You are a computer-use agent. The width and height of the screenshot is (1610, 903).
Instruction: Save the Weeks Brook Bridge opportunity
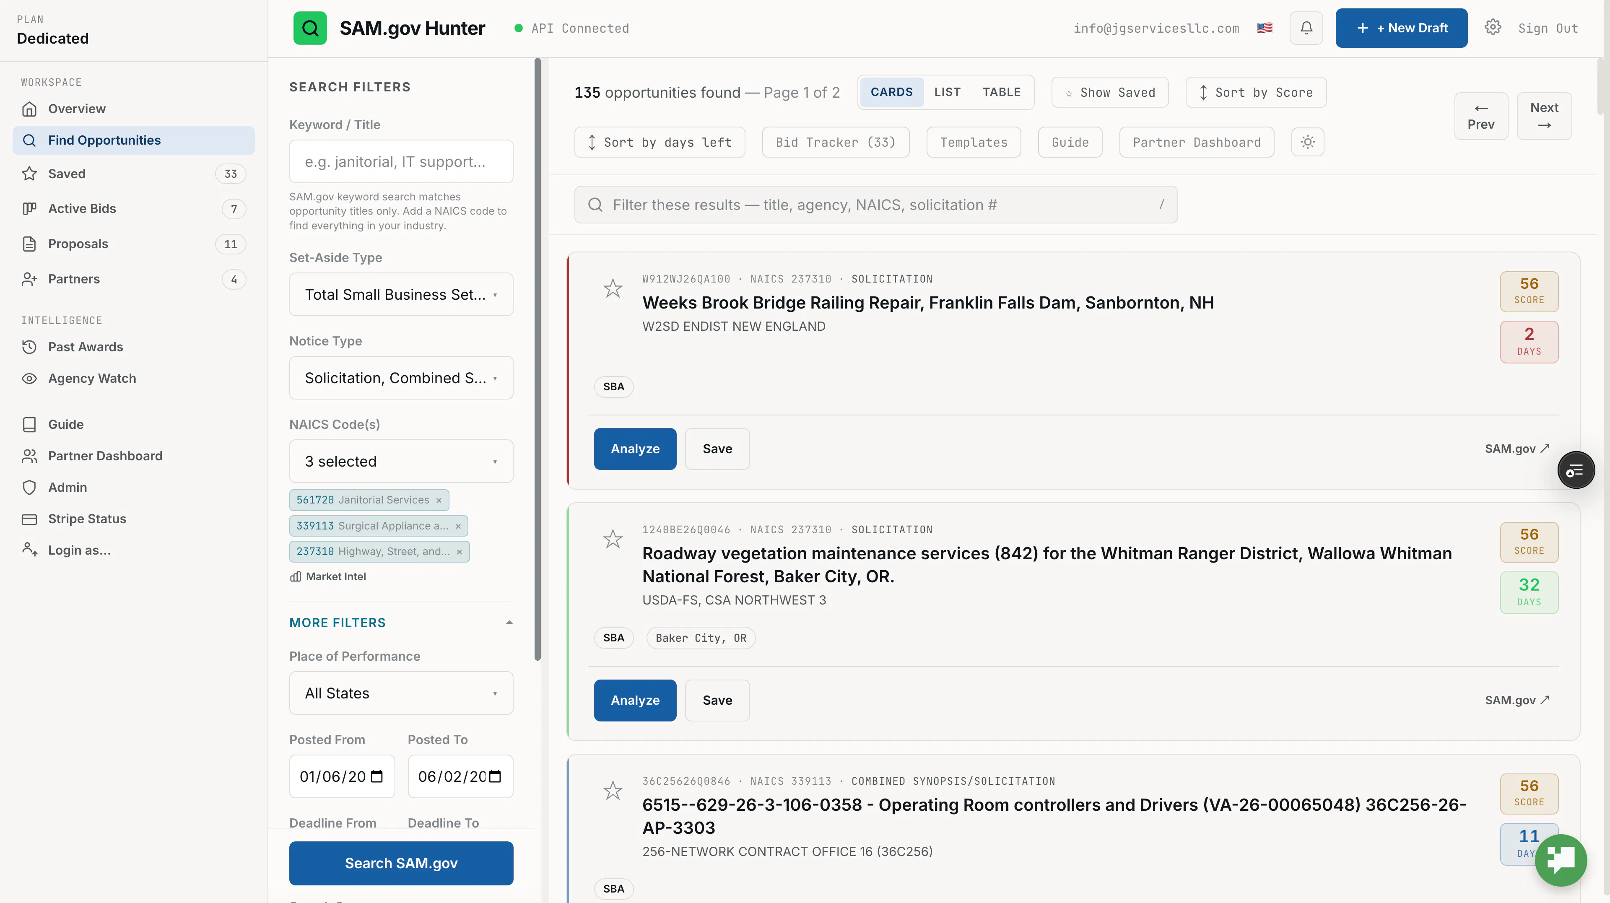[x=717, y=449]
